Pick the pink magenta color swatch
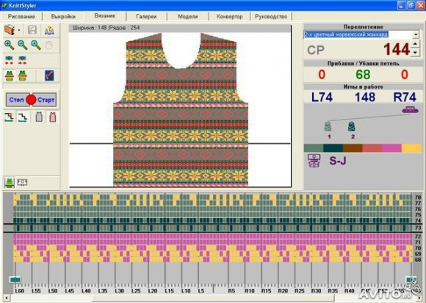 (x=391, y=148)
